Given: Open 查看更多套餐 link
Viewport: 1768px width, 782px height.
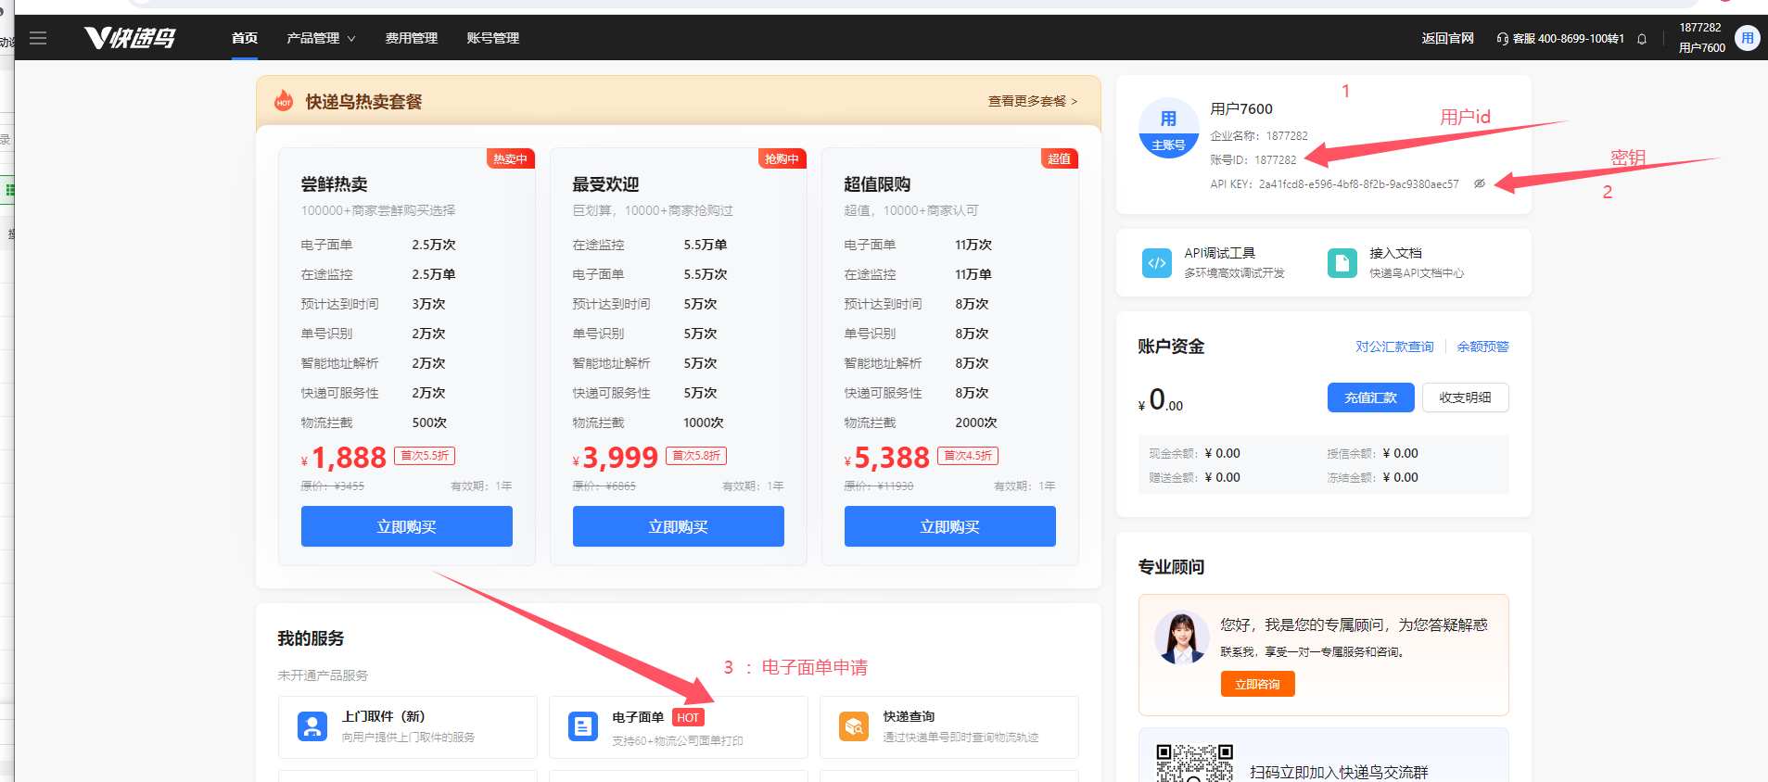Looking at the screenshot, I should click(1033, 101).
